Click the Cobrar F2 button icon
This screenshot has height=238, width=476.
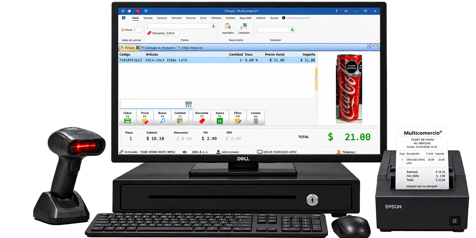click(127, 121)
